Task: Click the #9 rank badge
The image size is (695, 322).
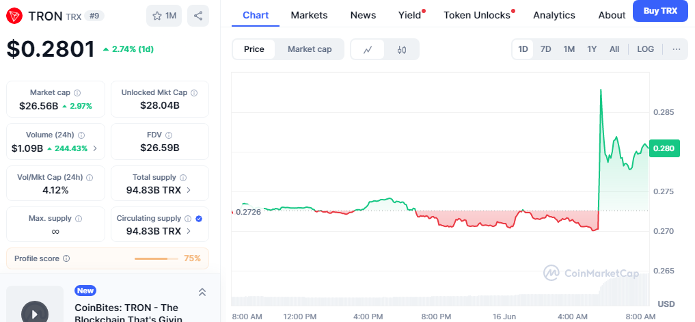Action: 94,16
